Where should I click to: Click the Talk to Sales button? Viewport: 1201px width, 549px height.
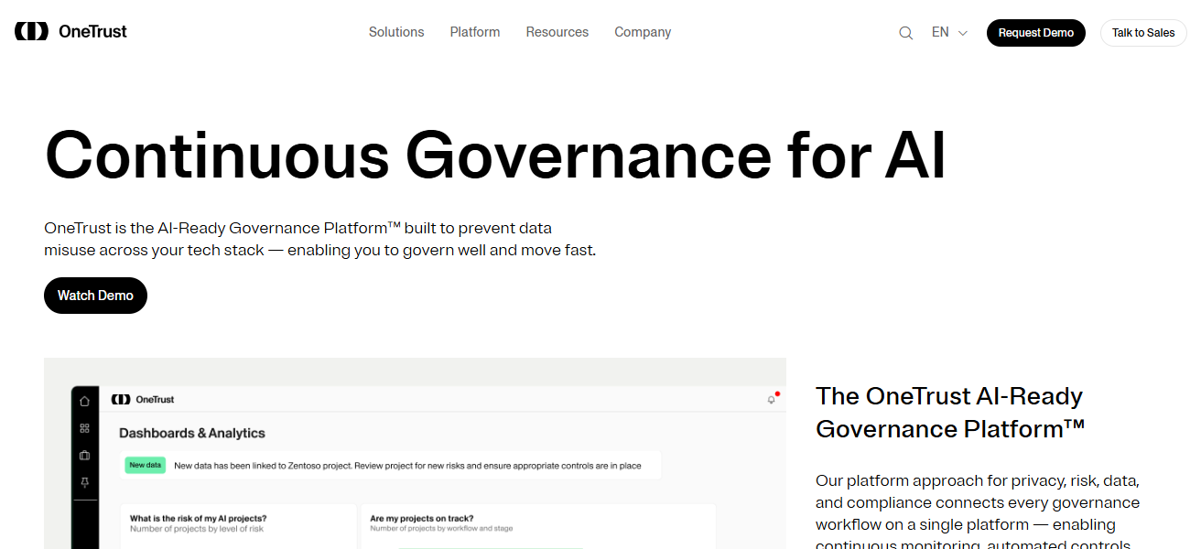(1143, 33)
